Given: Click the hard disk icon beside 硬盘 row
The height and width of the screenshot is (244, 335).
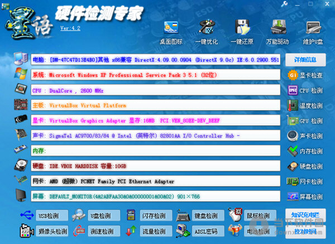Looking at the screenshot, I should click(21, 165).
